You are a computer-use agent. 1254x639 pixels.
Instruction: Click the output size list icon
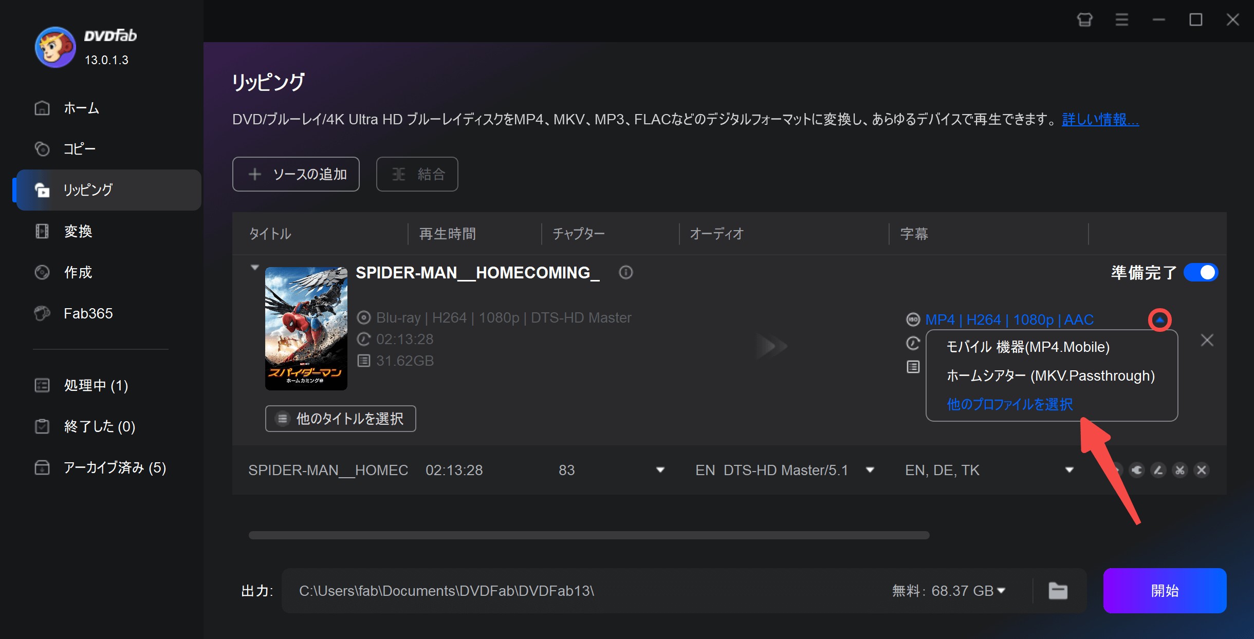point(913,367)
